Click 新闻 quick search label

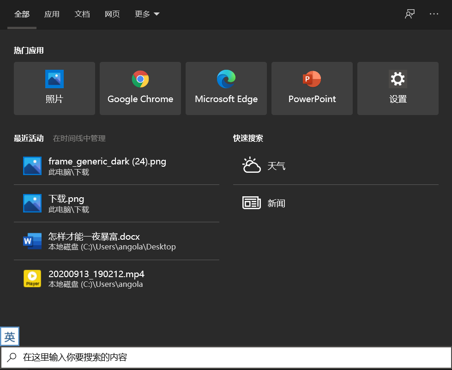point(276,203)
